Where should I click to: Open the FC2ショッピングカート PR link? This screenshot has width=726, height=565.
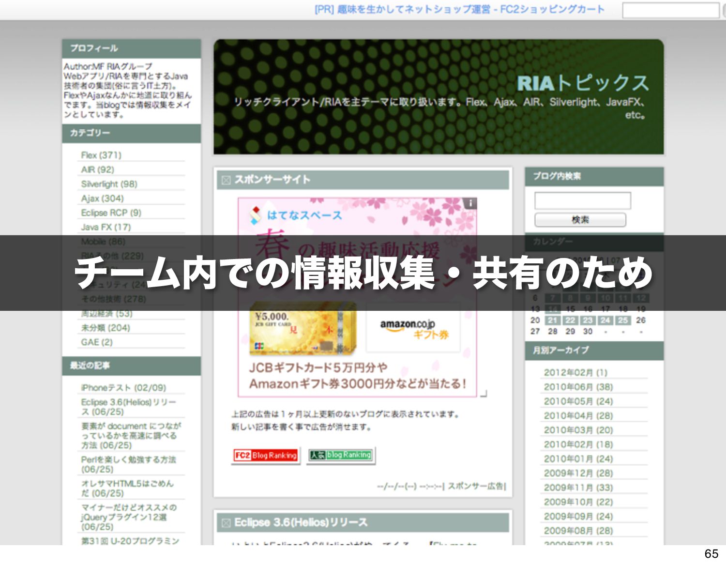460,9
